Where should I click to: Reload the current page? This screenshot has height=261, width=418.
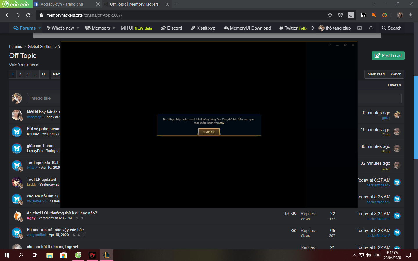(28, 15)
